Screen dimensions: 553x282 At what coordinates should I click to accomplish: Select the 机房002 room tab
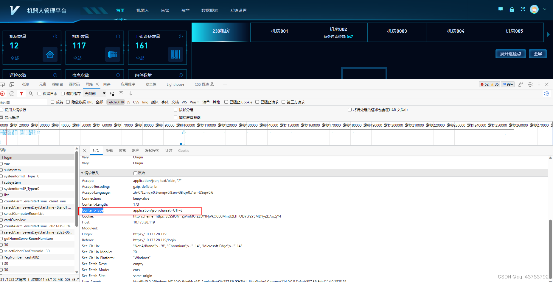click(338, 32)
